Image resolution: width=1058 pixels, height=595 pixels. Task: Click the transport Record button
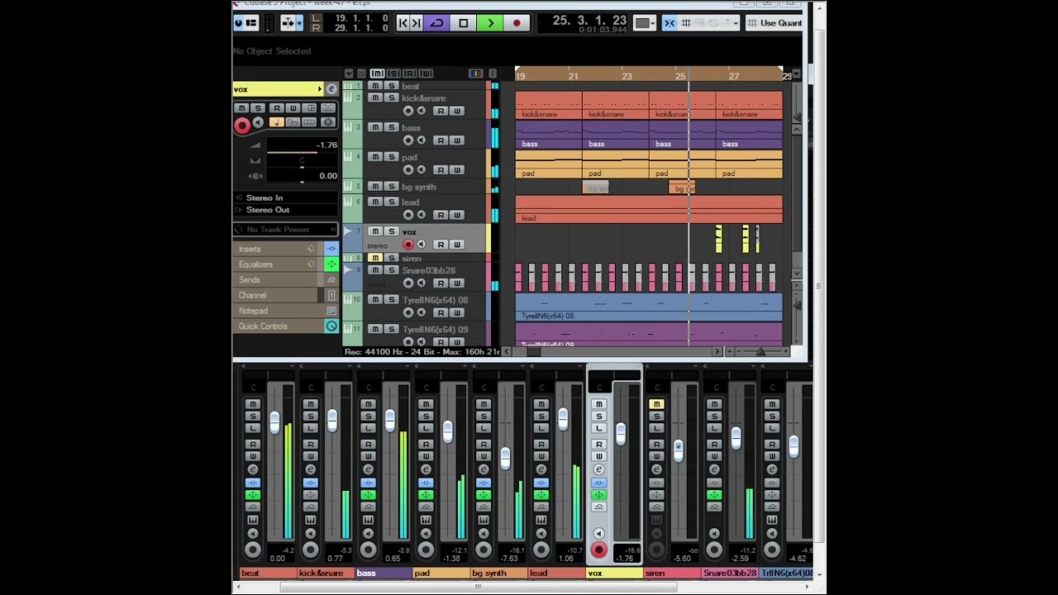pyautogui.click(x=517, y=23)
